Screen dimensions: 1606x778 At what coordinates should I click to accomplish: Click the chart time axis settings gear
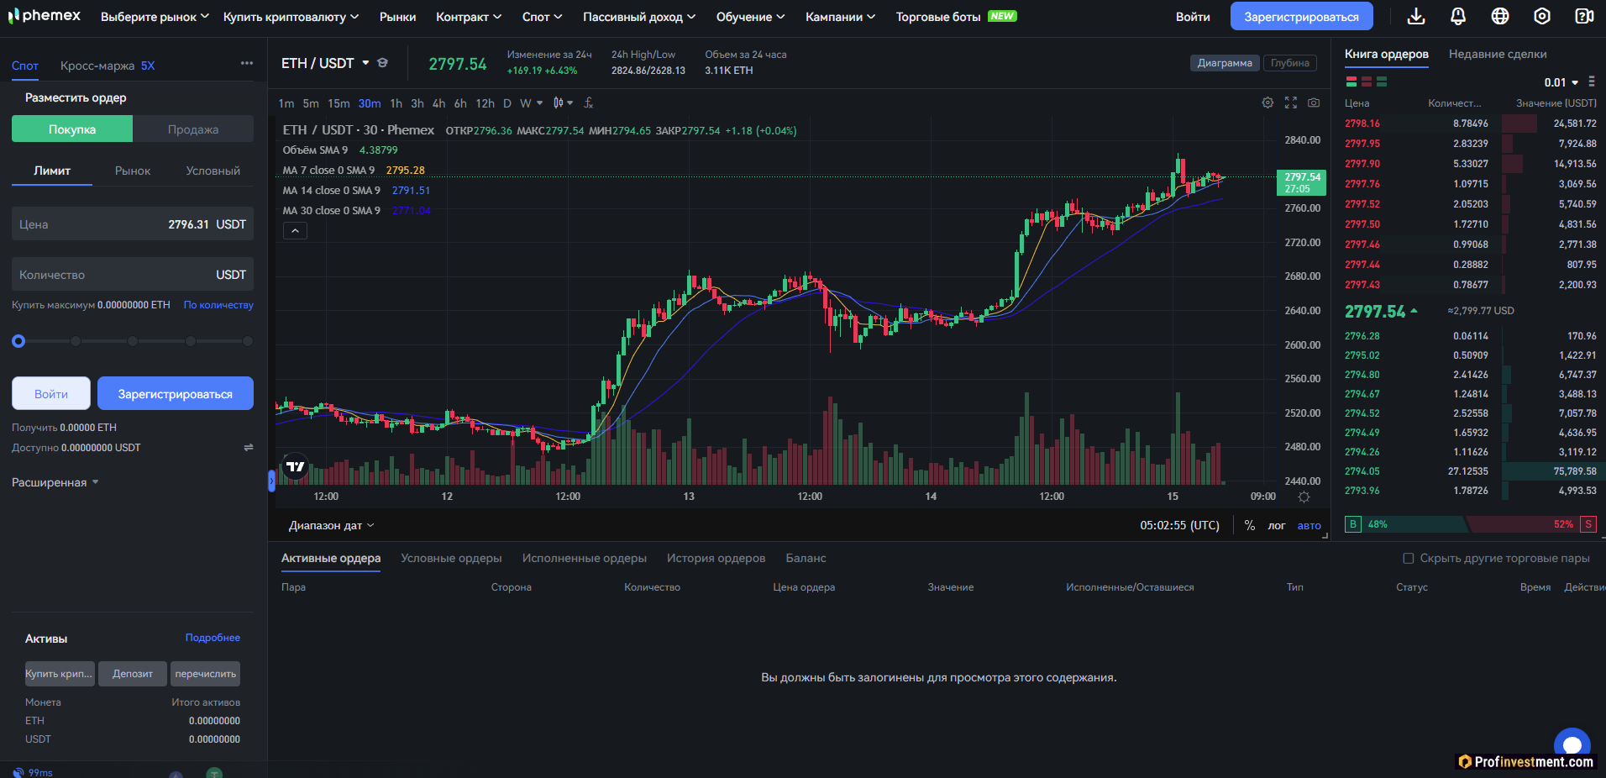click(1304, 497)
